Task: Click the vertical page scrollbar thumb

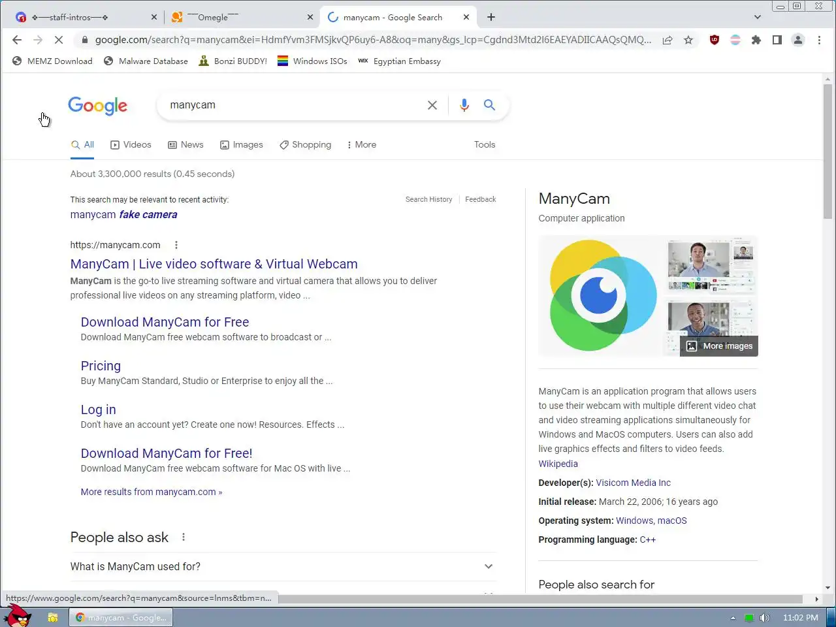Action: (828, 150)
